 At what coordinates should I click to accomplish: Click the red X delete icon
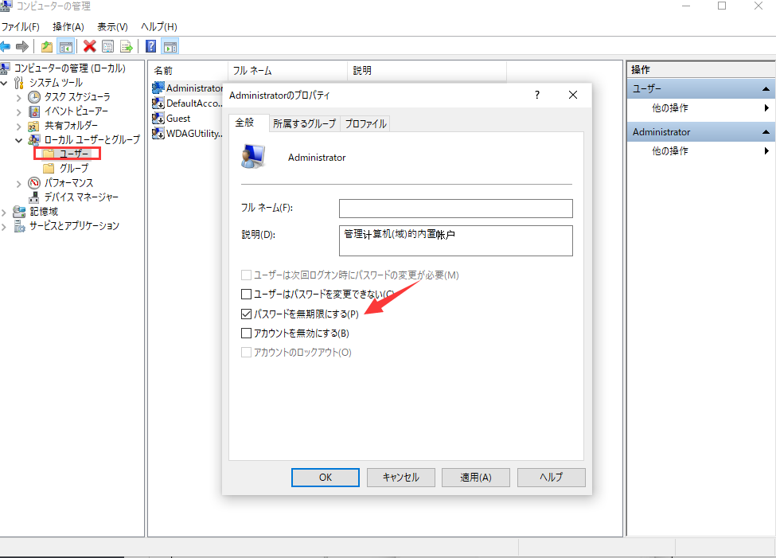tap(90, 46)
